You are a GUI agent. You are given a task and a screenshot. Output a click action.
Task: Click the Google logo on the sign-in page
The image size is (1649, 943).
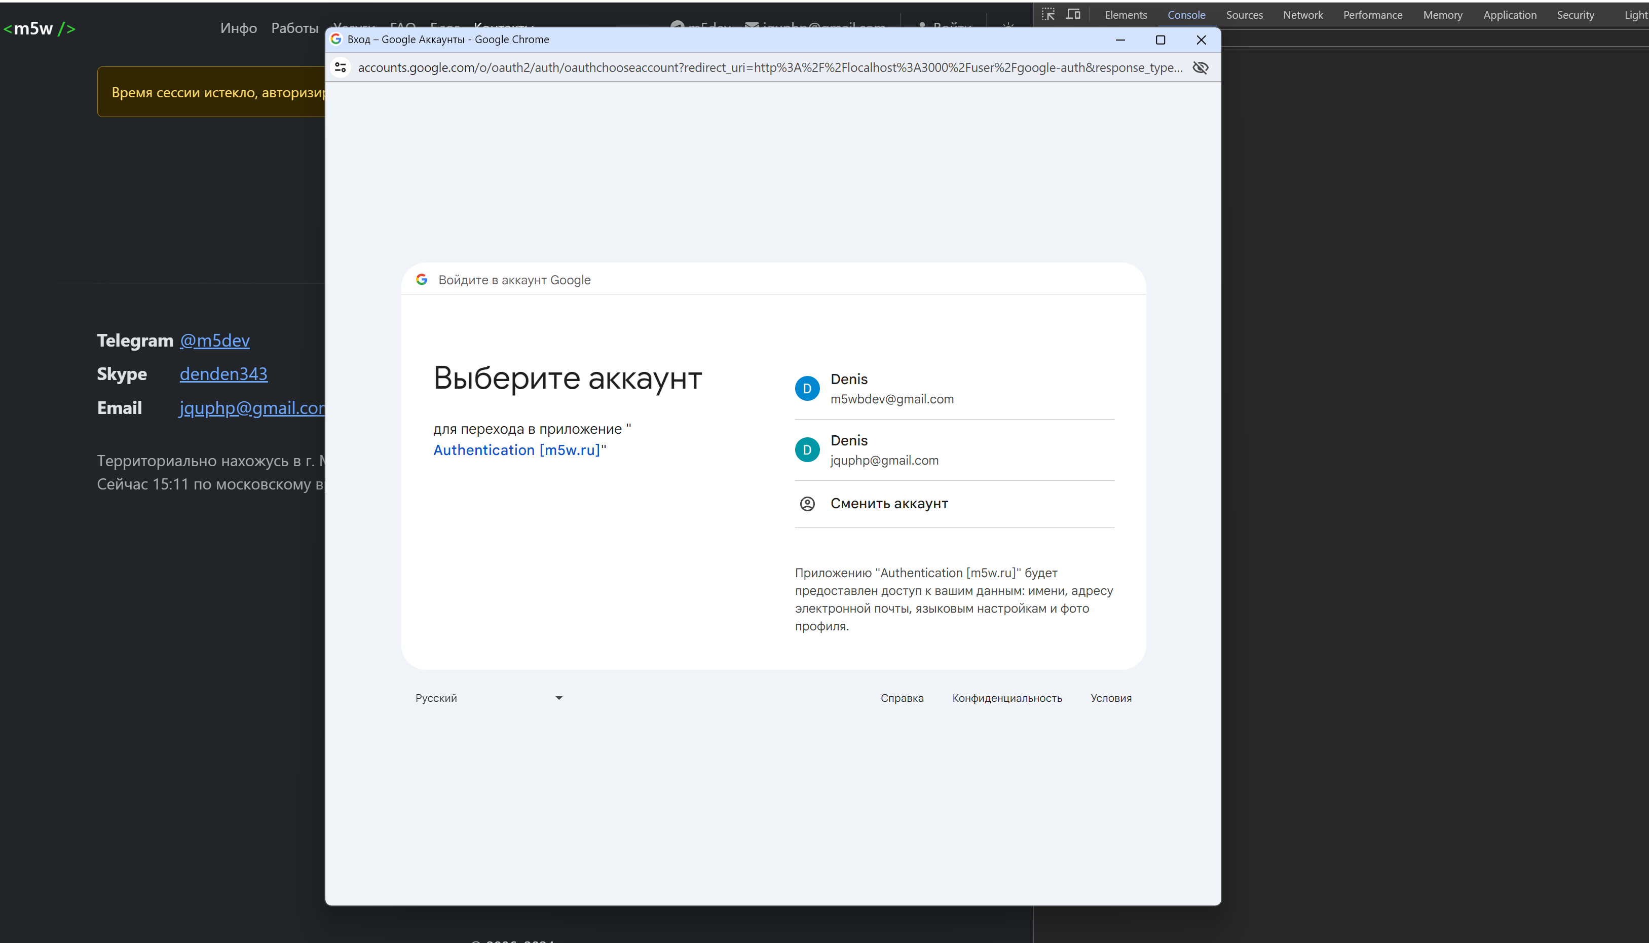tap(422, 279)
